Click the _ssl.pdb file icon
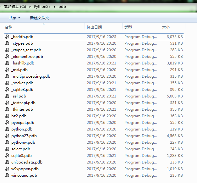The height and width of the screenshot is (183, 197). coord(7,96)
